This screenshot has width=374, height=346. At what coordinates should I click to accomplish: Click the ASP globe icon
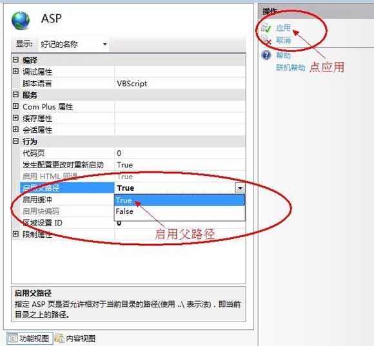click(21, 20)
